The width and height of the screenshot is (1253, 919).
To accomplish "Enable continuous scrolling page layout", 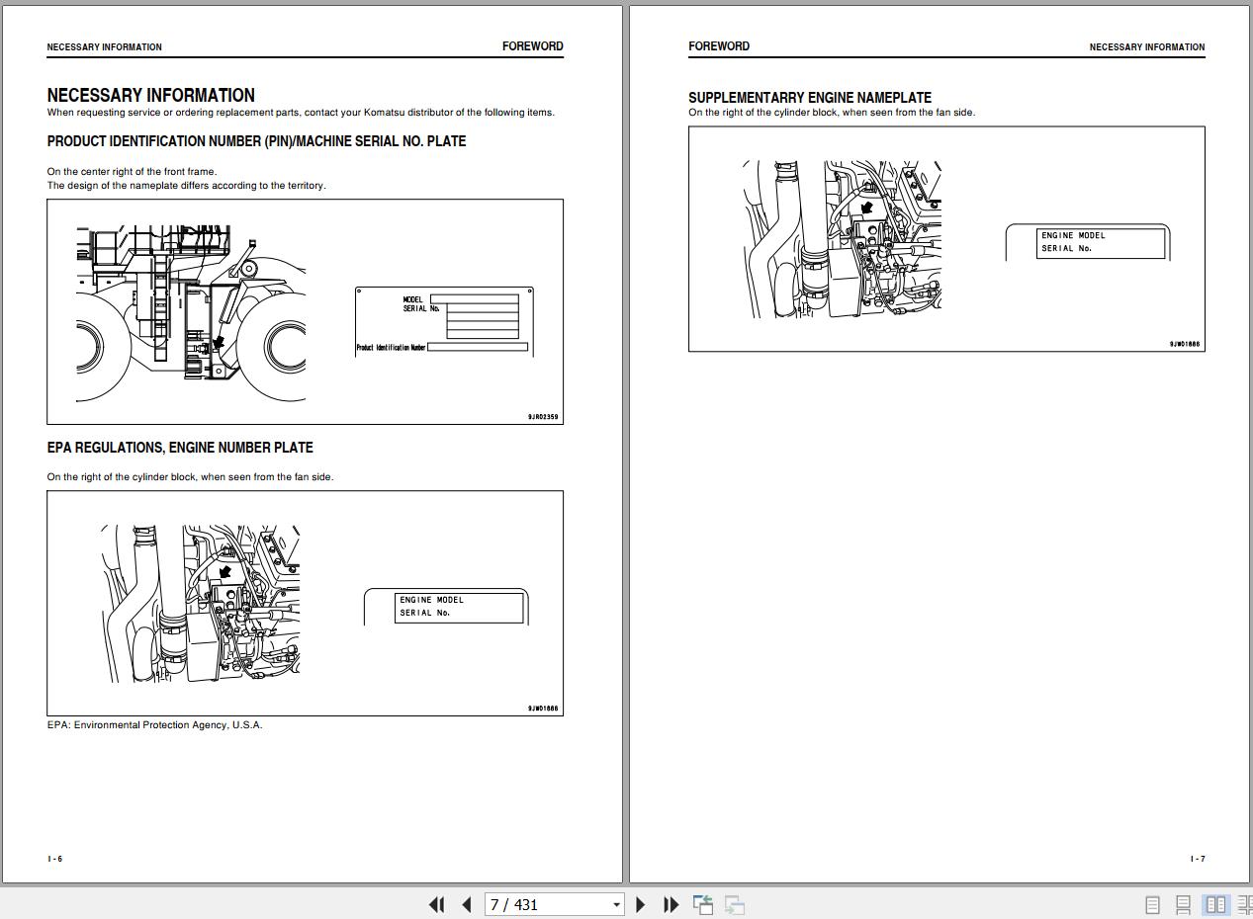I will click(1183, 904).
